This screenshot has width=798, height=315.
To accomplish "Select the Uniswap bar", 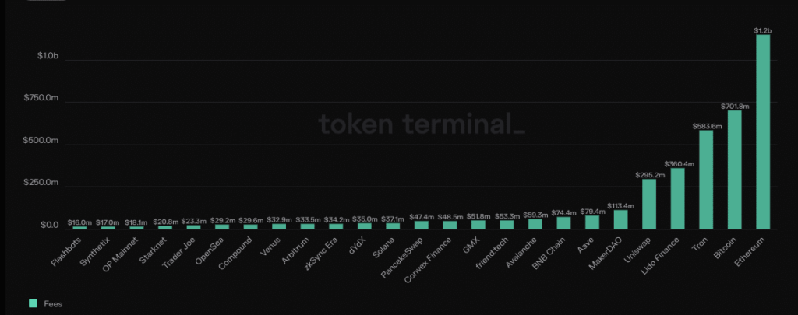I will tap(649, 204).
